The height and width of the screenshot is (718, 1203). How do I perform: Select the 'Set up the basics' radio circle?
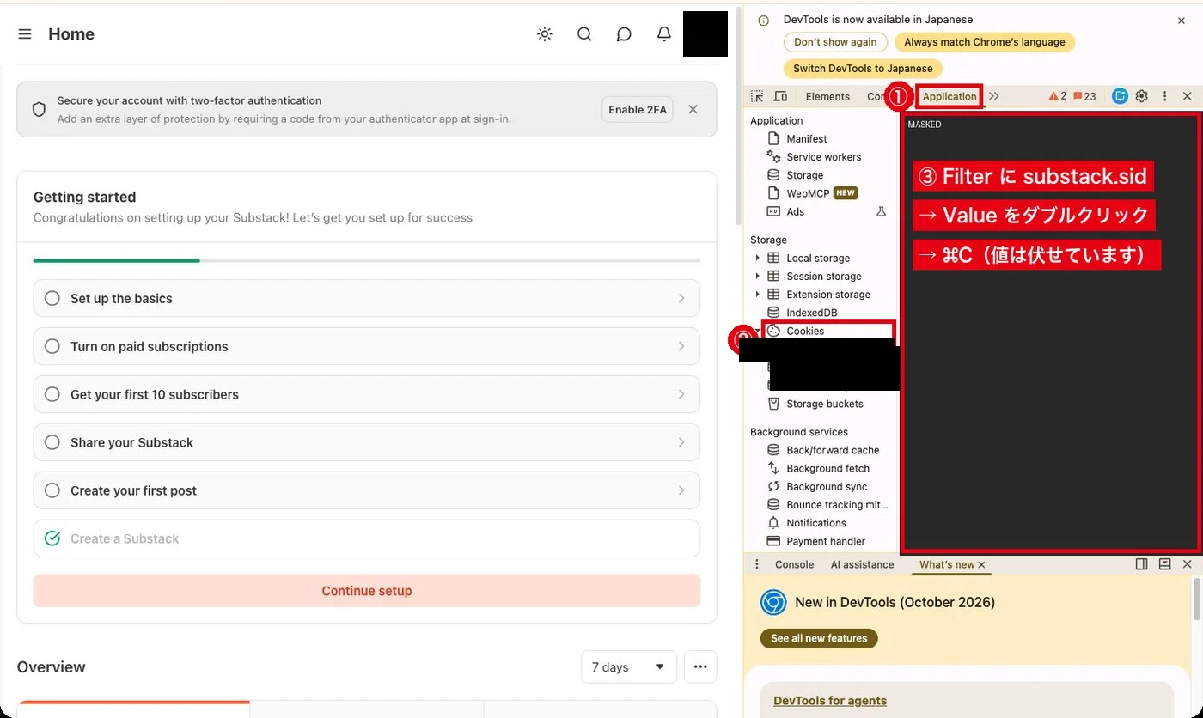(52, 298)
